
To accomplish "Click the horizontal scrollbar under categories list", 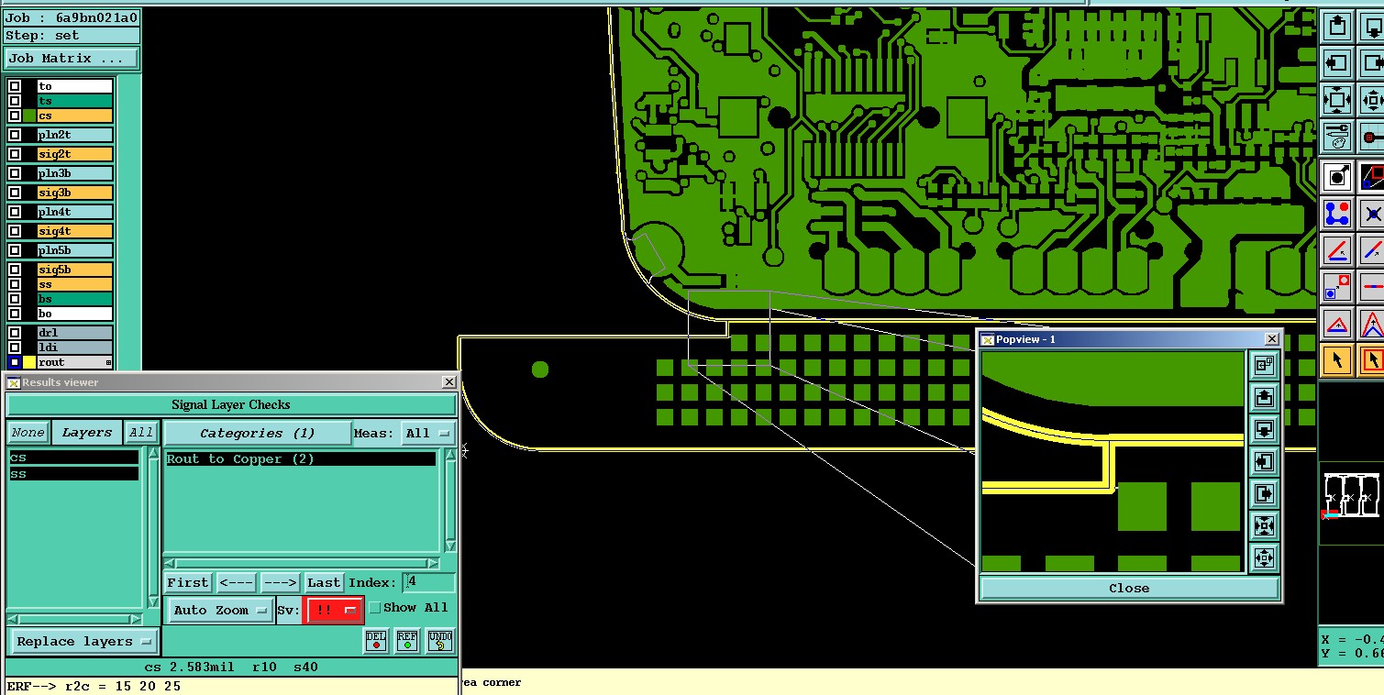I will 303,563.
